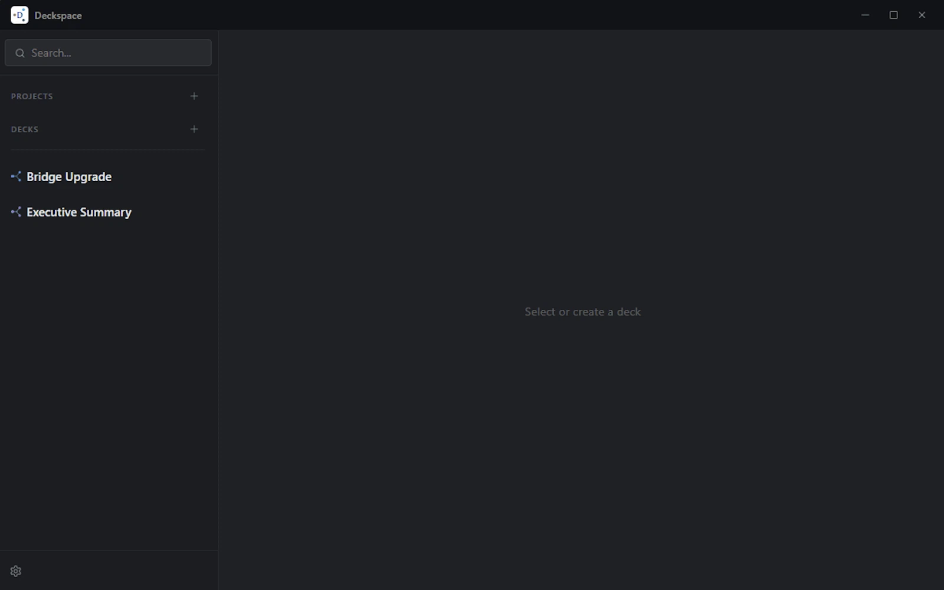Focus the Search input field
Screen dimensions: 944x590
[108, 53]
